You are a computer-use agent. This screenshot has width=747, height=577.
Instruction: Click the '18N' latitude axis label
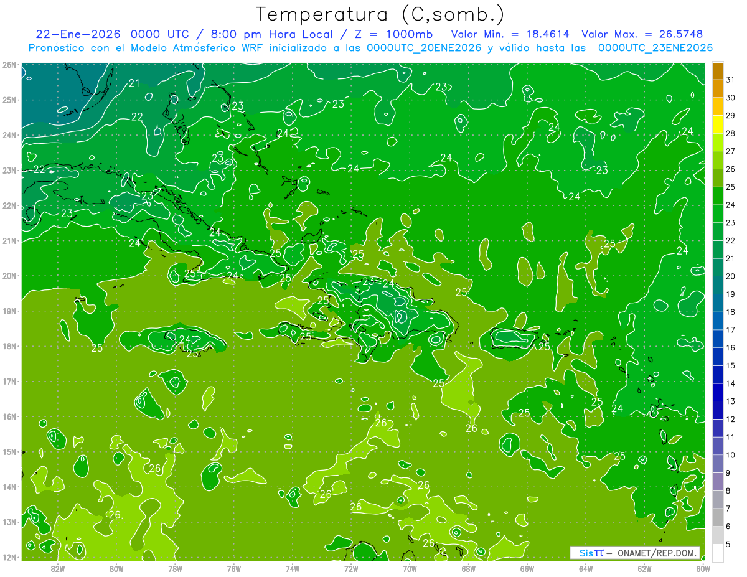[x=9, y=346]
